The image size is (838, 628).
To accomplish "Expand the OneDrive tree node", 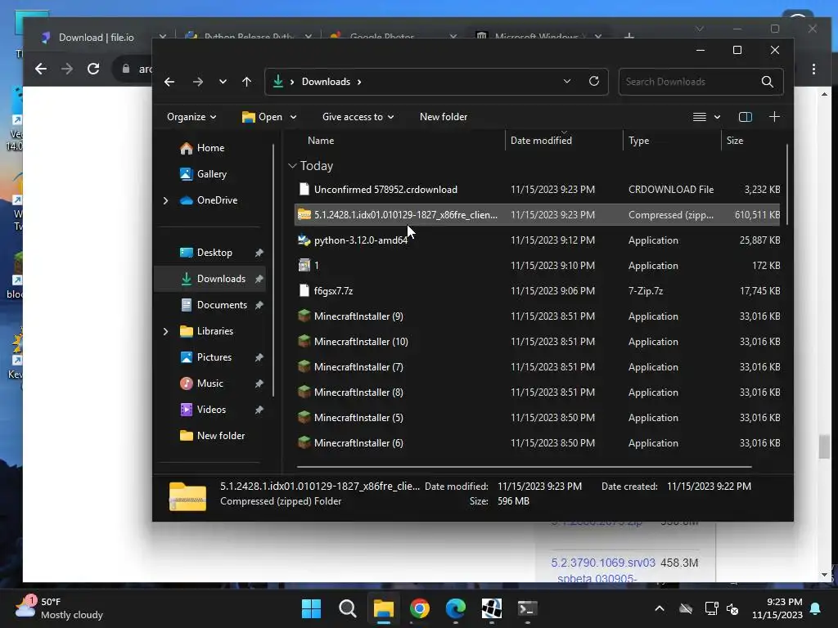I will [x=165, y=200].
